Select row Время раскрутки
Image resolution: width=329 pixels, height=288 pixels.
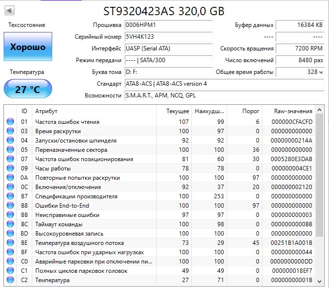click(160, 131)
